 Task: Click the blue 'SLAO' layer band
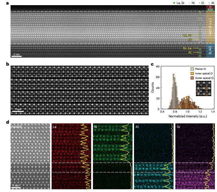point(210,50)
